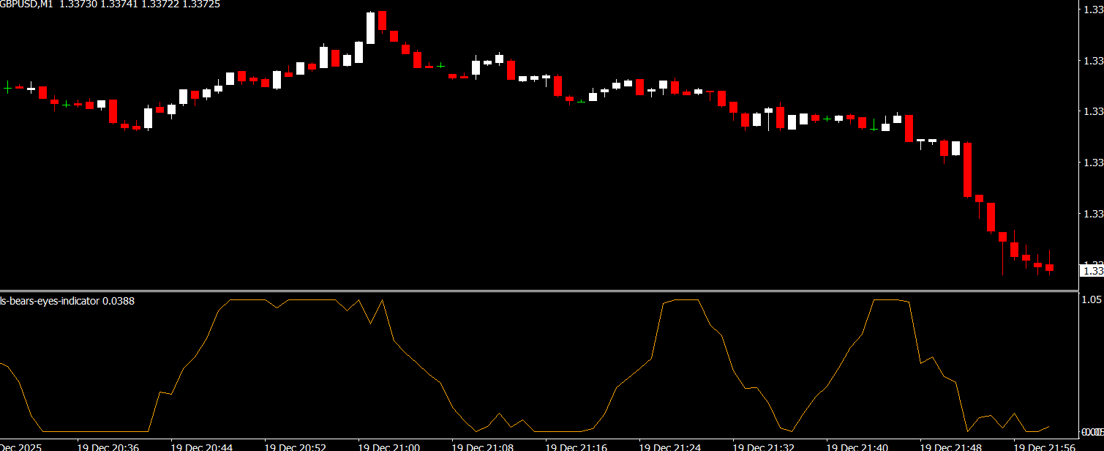Click the 19 Dec 20:44 time label
The height and width of the screenshot is (451, 1104).
coord(202,446)
